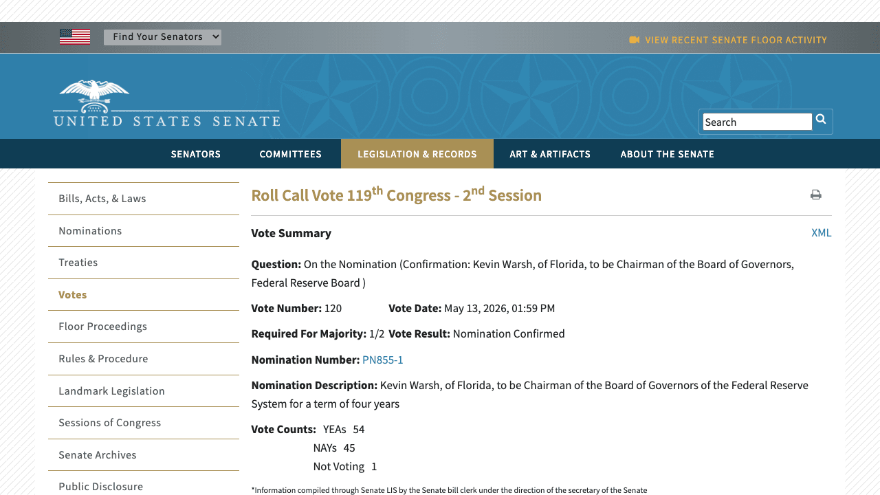Image resolution: width=880 pixels, height=495 pixels.
Task: Open Treaties in the sidebar
Action: 144,263
